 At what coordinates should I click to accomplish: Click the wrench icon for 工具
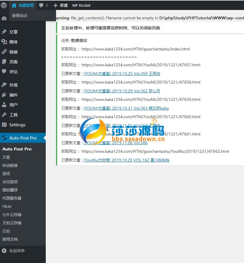tap(4, 115)
